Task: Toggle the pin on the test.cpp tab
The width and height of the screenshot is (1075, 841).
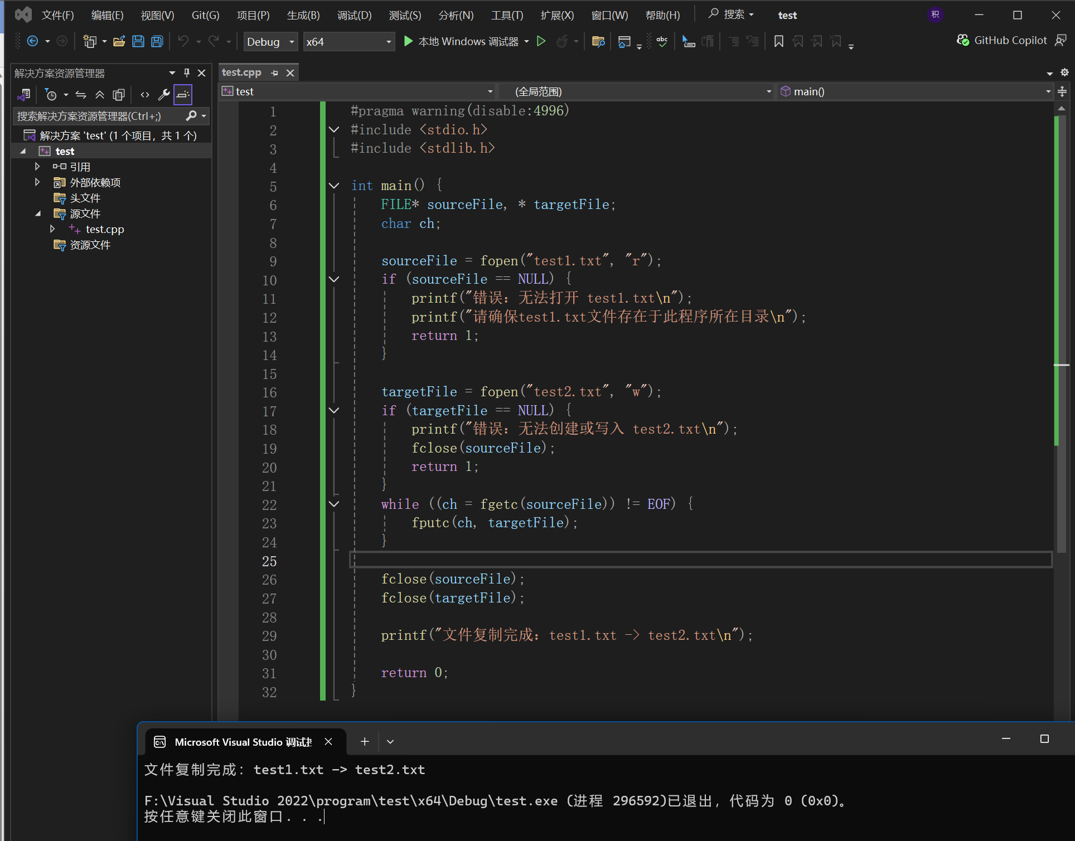Action: tap(275, 73)
